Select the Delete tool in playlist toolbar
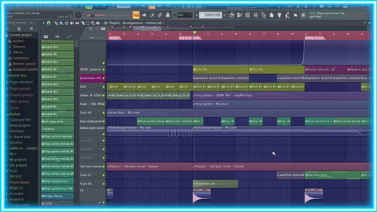 67,23
